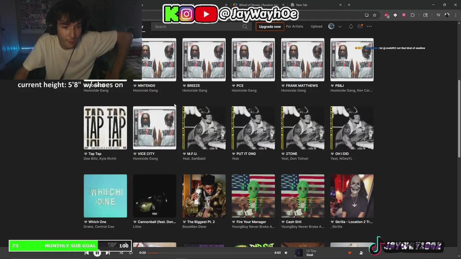Open BossMan Dlow artist link
Viewport: 461px width, 259px height.
tap(194, 227)
